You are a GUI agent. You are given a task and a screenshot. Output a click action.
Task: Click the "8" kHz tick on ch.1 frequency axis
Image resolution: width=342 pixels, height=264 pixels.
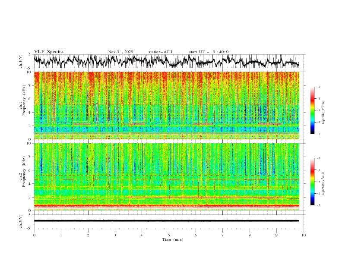pos(30,85)
